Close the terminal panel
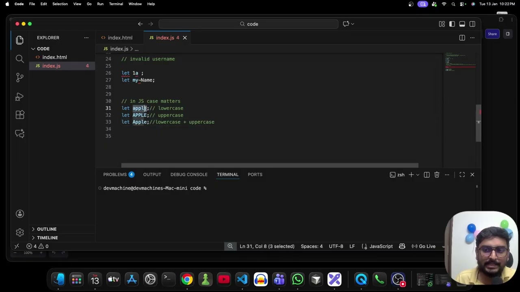This screenshot has height=292, width=520. click(x=472, y=174)
